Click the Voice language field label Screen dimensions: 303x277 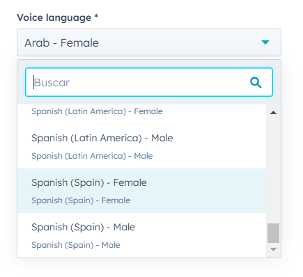pyautogui.click(x=54, y=17)
